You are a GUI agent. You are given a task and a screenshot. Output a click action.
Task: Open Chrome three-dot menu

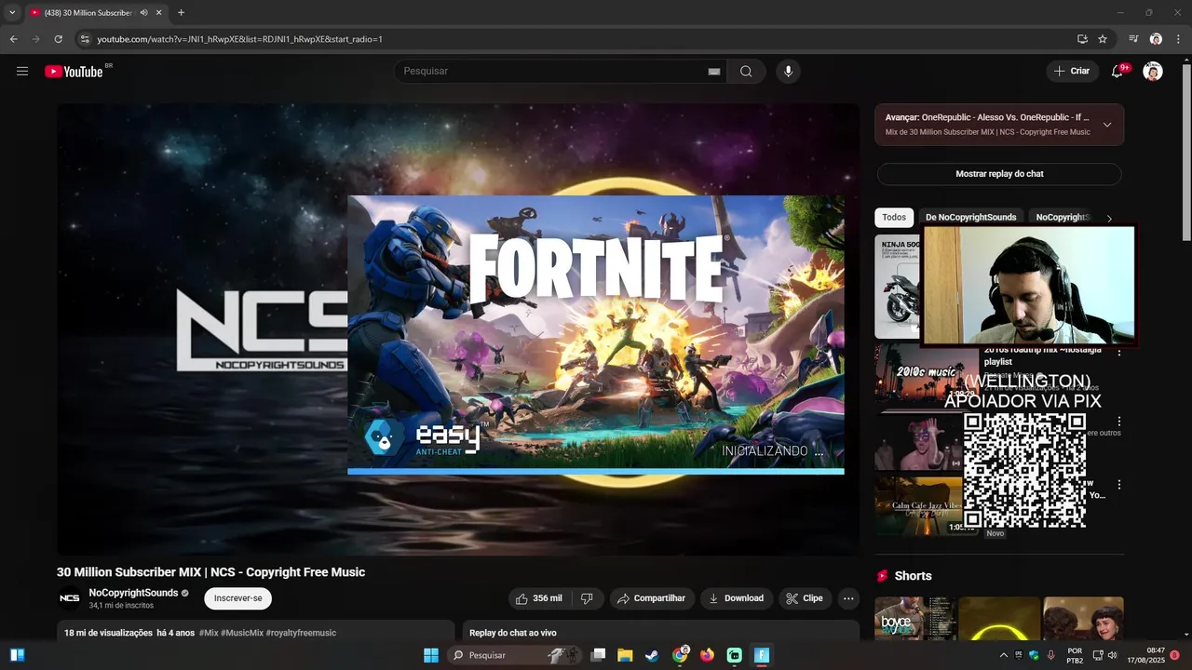click(x=1178, y=39)
